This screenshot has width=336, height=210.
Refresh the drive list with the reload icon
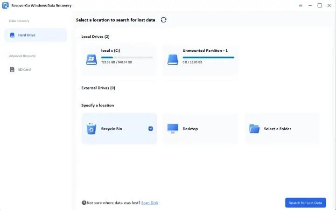pyautogui.click(x=163, y=20)
